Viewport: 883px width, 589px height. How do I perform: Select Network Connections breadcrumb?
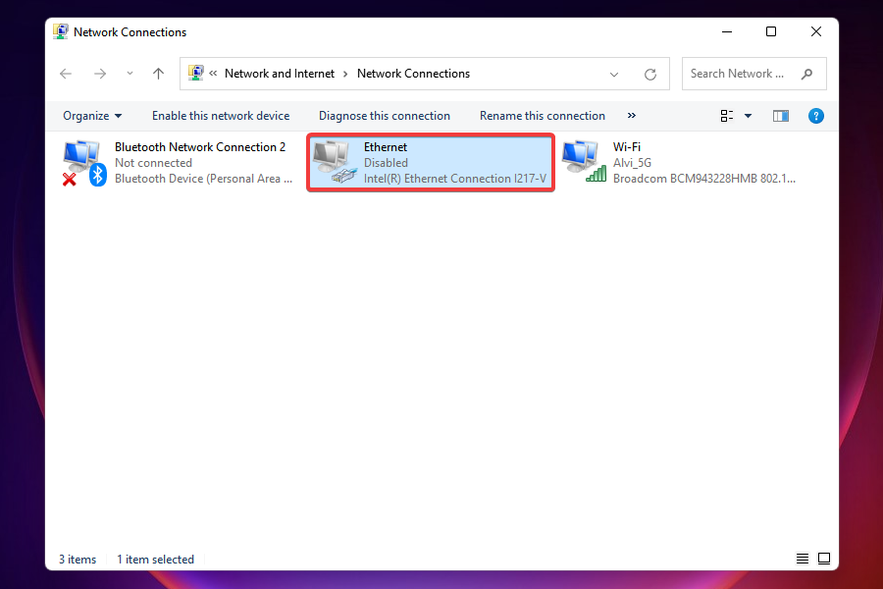click(x=413, y=74)
